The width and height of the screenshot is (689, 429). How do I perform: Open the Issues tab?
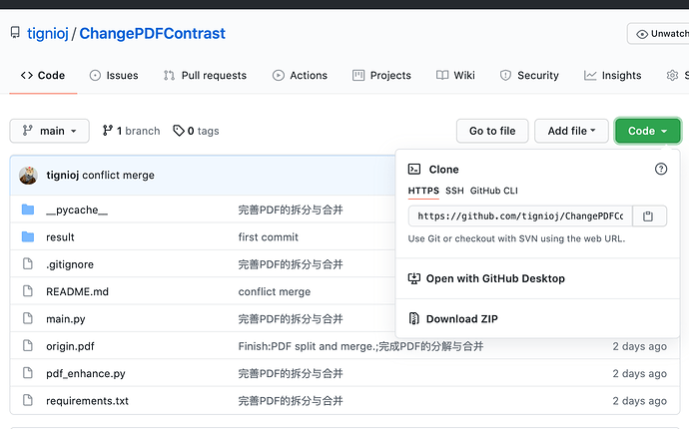point(114,76)
